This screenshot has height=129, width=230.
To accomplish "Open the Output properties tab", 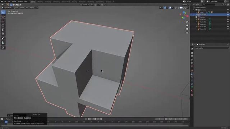I will tap(192, 56).
